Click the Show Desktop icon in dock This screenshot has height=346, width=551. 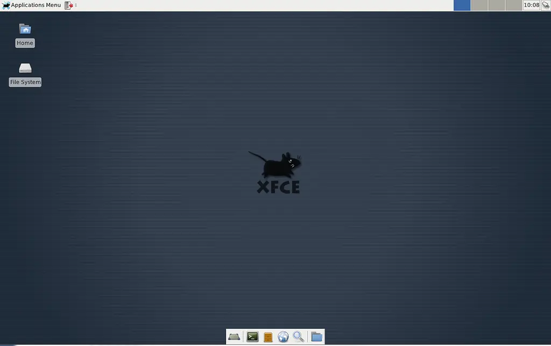[234, 337]
